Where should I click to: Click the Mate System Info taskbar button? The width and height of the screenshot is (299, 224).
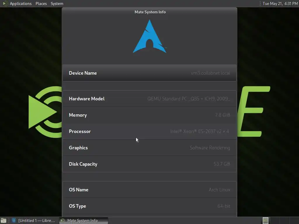tap(84, 220)
